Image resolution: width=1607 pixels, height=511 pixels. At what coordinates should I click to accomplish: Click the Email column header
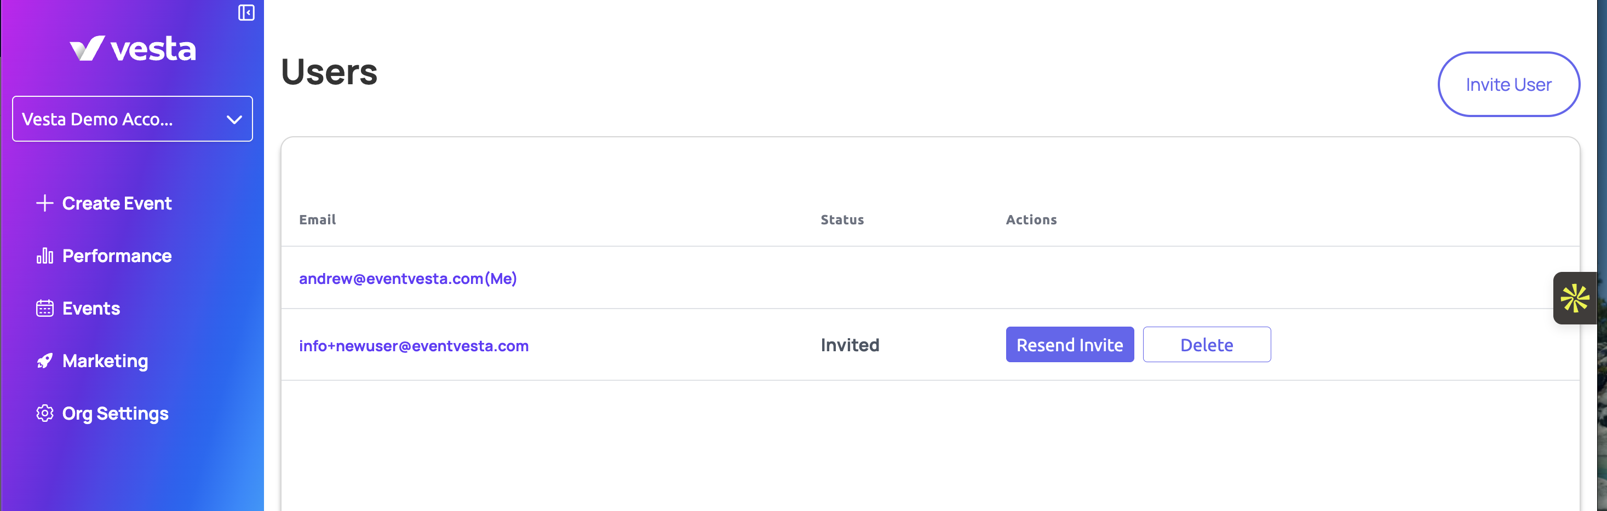(317, 219)
